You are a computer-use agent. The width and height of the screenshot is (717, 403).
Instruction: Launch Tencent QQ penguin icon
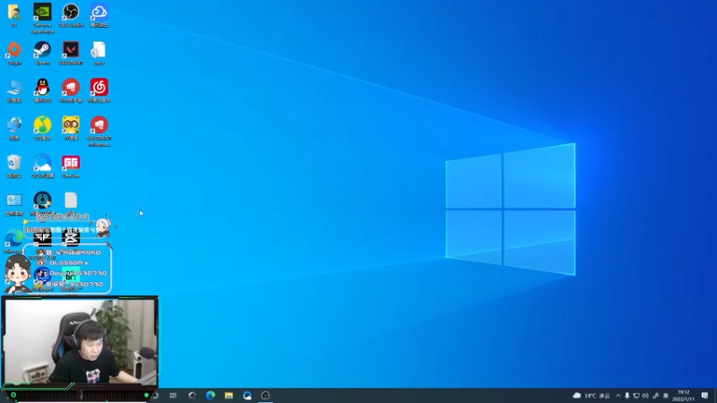[42, 90]
